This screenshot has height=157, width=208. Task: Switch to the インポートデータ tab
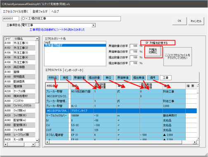tap(73, 70)
